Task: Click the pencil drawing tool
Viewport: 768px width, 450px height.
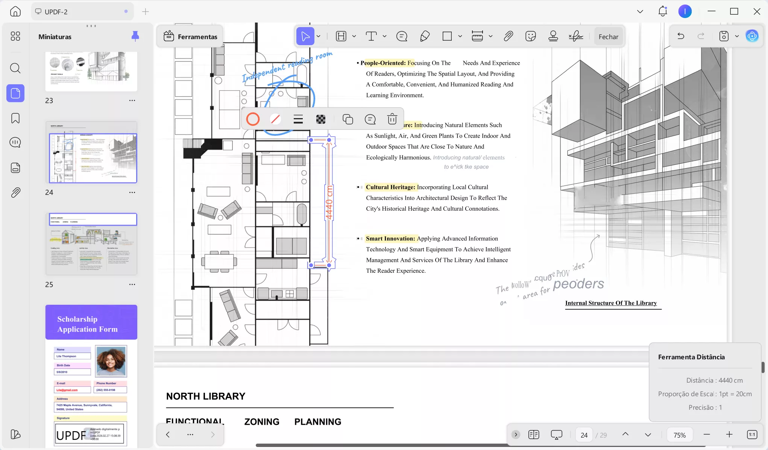Action: pos(425,36)
